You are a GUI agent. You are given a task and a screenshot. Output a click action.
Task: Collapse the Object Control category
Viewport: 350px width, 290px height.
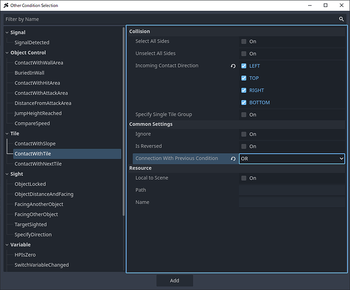coord(6,53)
